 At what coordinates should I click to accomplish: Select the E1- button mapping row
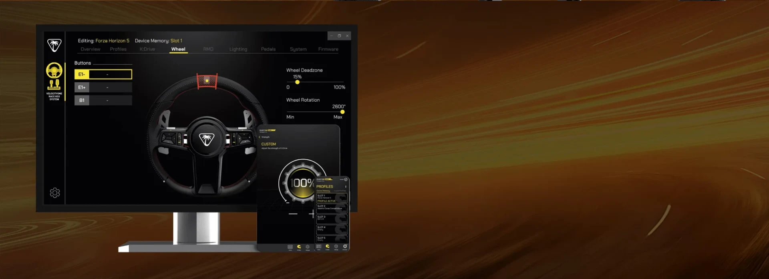point(103,74)
